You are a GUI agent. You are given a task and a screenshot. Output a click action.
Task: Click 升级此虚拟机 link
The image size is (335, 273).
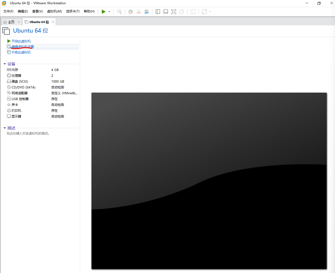pyautogui.click(x=21, y=52)
